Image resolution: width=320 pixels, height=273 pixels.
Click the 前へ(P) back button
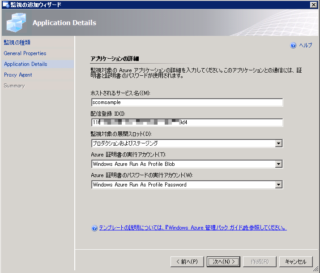pos(187,261)
